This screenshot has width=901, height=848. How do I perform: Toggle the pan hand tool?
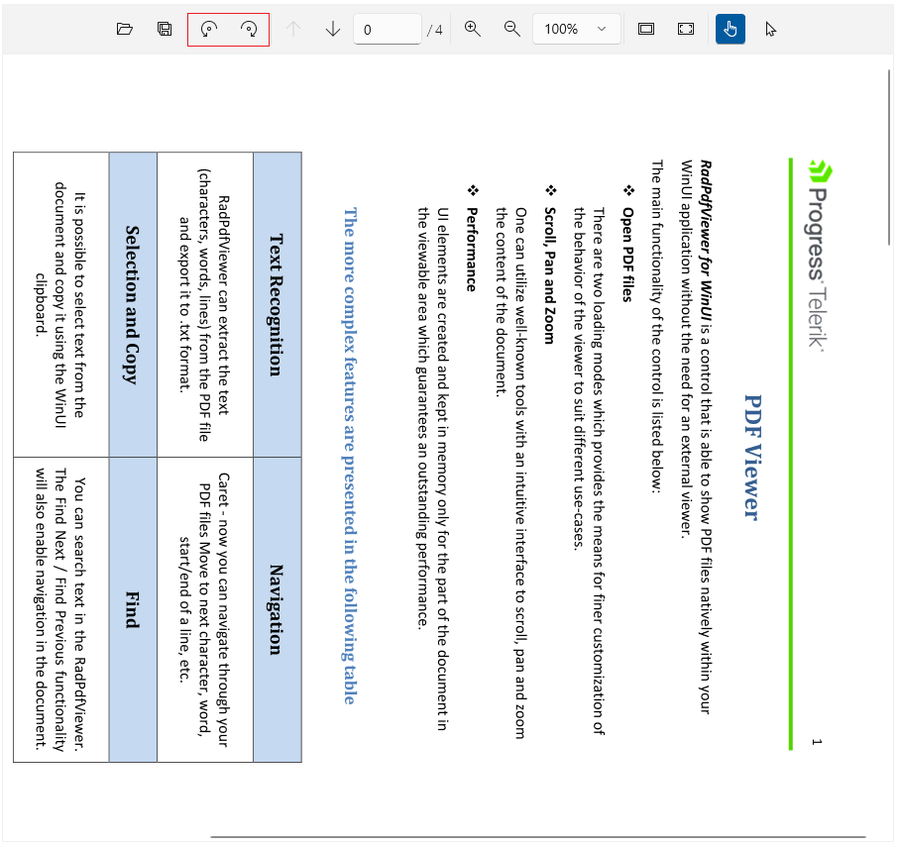(x=731, y=29)
